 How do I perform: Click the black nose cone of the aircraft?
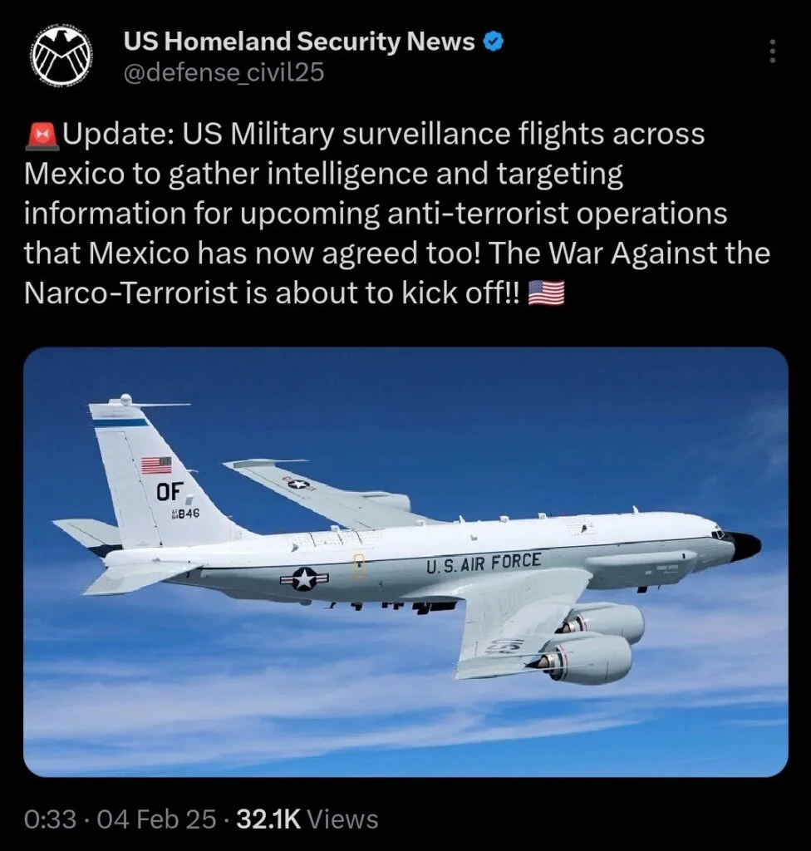coord(743,545)
